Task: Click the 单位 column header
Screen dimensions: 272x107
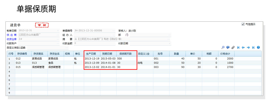Action: click(79, 54)
